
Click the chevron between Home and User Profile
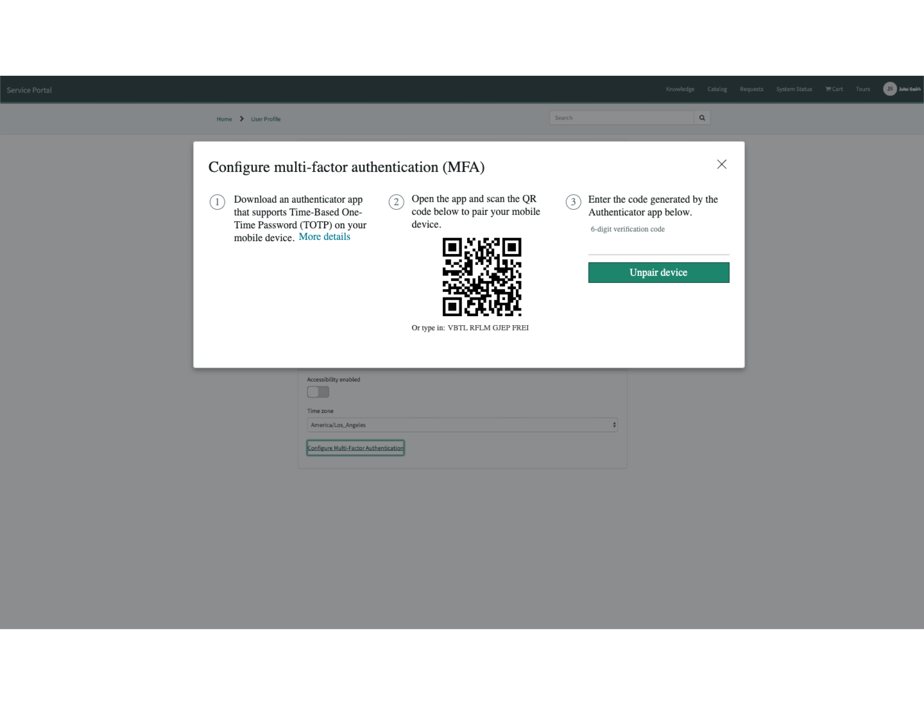[241, 119]
